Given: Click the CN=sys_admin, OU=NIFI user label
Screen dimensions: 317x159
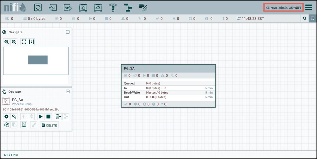Looking at the screenshot, I should (x=283, y=8).
